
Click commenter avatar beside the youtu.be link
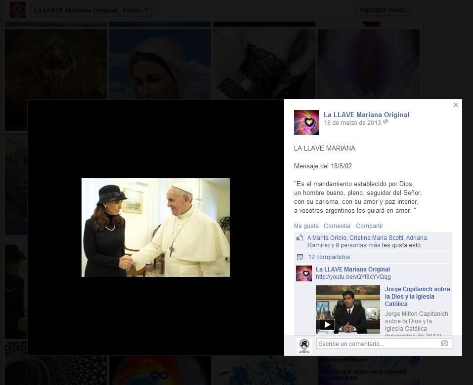[304, 273]
